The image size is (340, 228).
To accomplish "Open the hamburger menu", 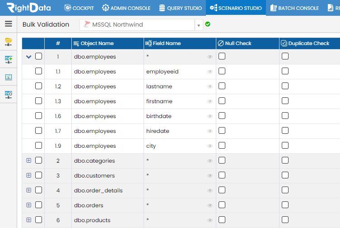I will tap(9, 23).
